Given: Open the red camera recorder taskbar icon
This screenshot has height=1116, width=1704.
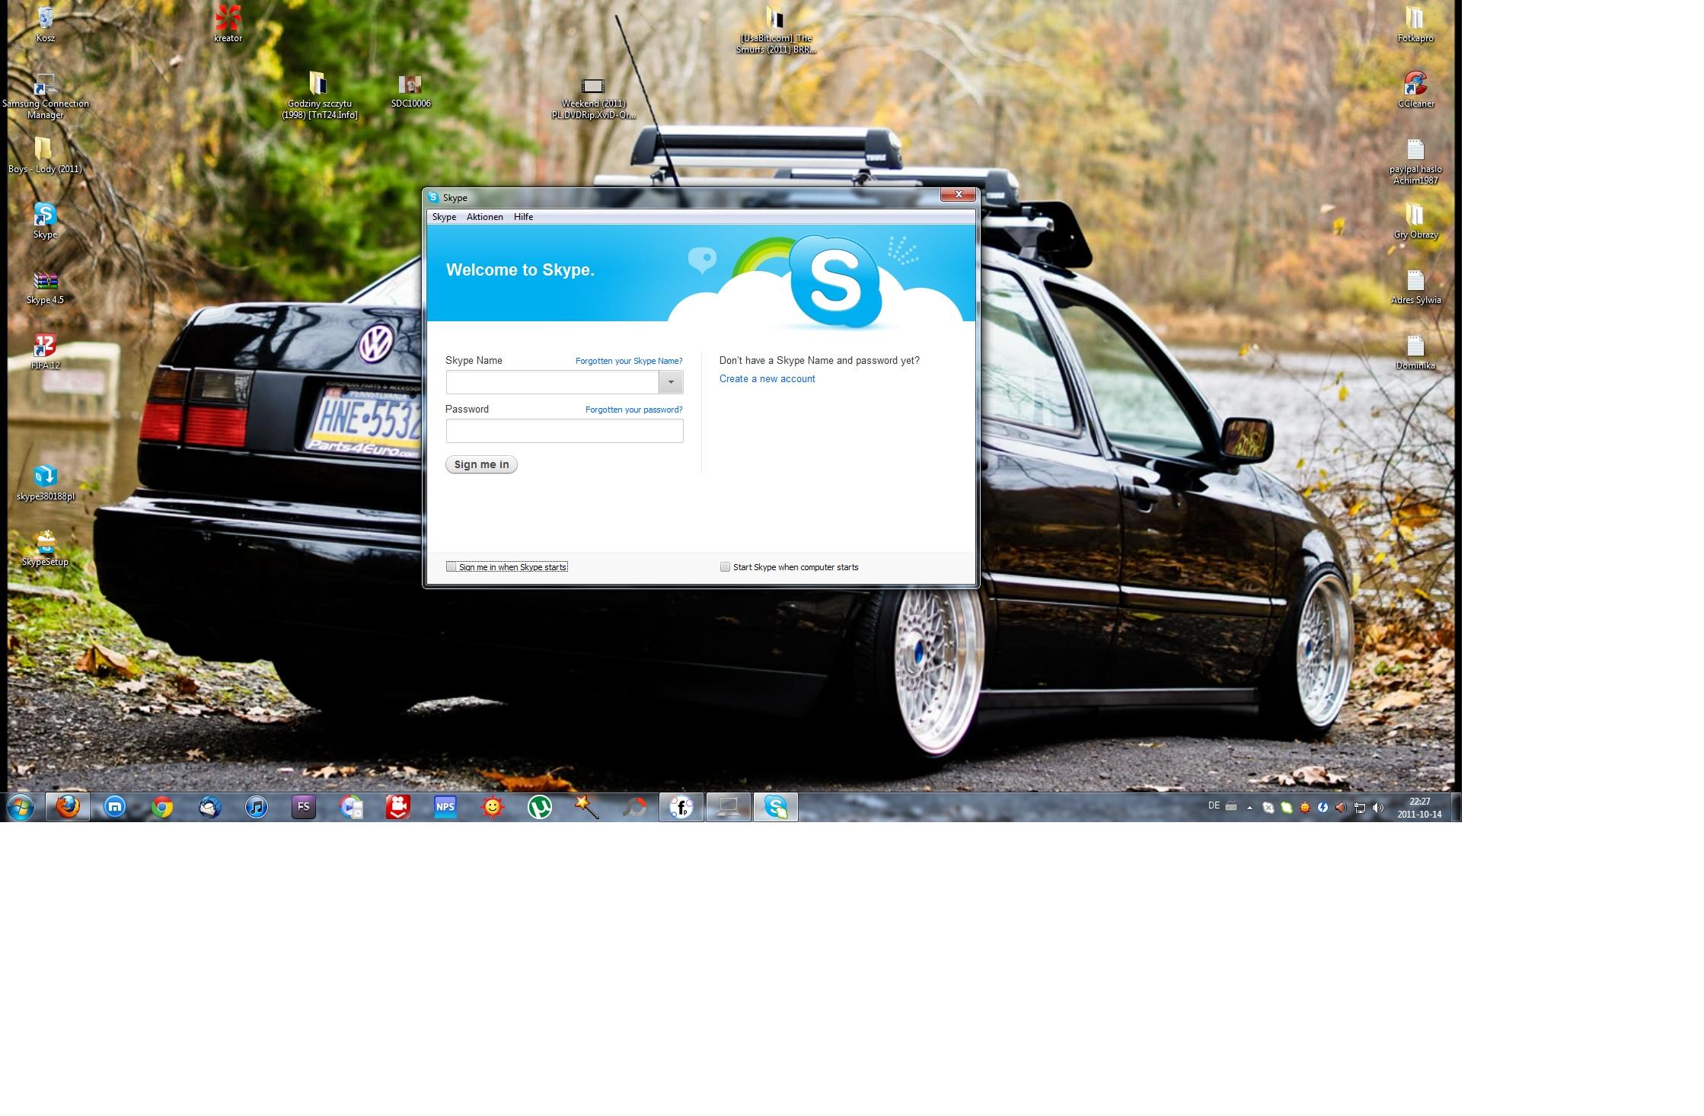Looking at the screenshot, I should (x=398, y=807).
